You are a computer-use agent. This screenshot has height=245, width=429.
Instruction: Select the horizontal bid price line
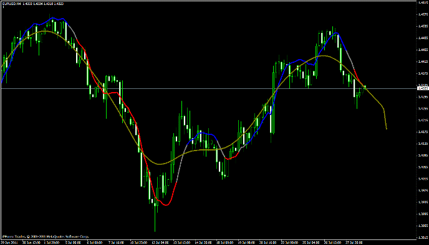coord(208,89)
